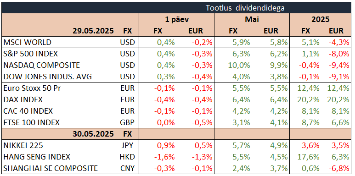Click the NASDAQ COMPOSITE row label
The width and height of the screenshot is (355, 176).
42,65
